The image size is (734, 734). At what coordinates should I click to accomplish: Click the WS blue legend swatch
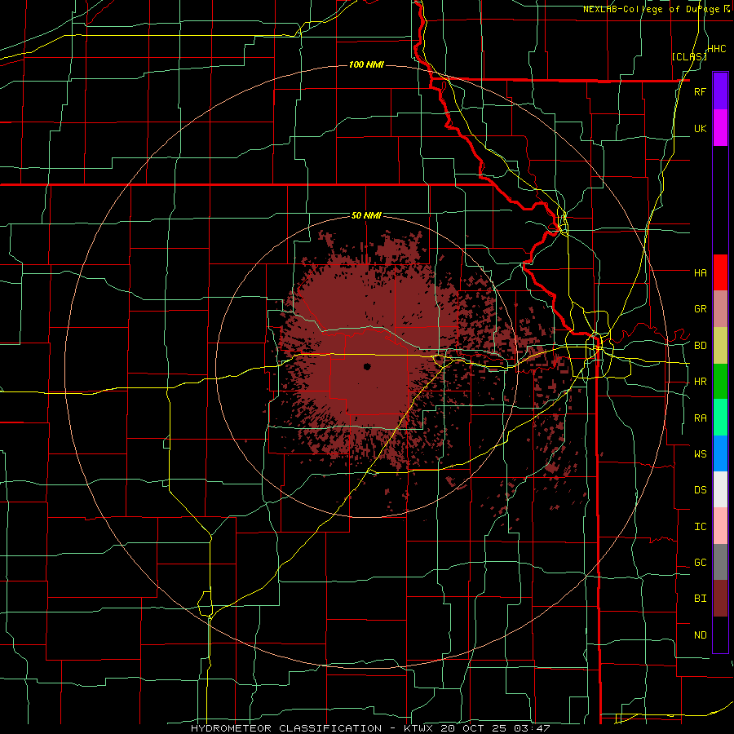coord(720,453)
